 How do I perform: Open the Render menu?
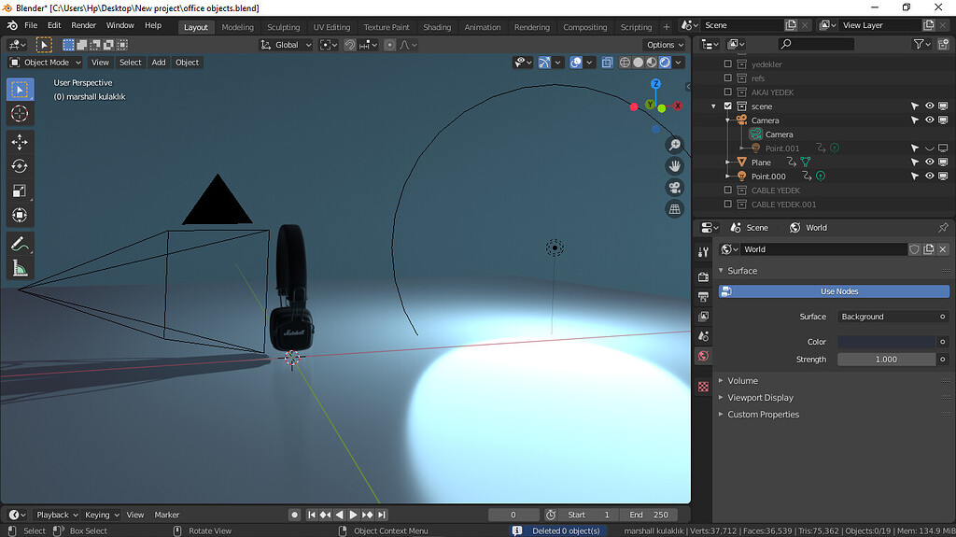[x=83, y=25]
